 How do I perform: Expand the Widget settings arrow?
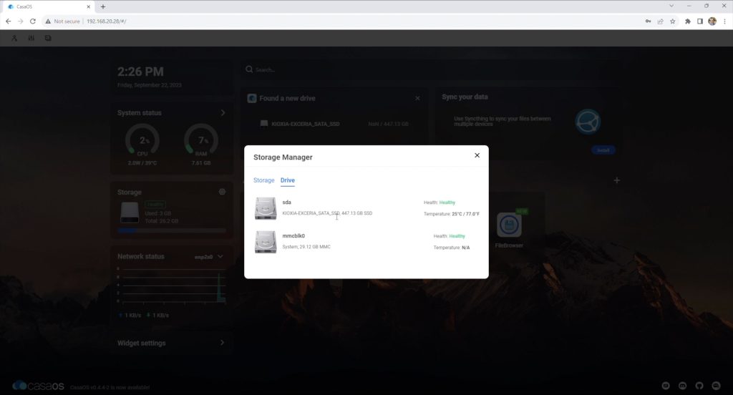pyautogui.click(x=223, y=343)
